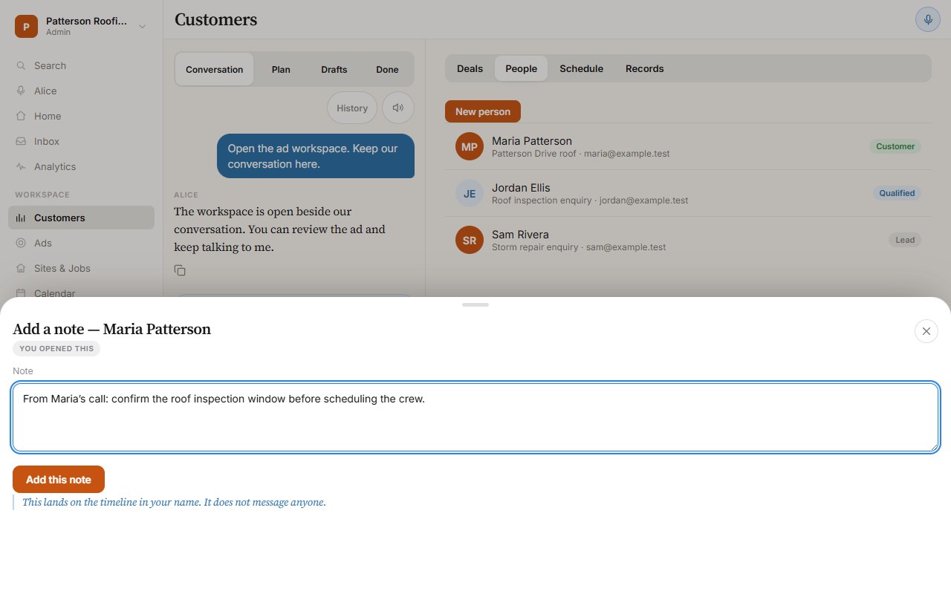Open Sam Rivera's SR avatar
Viewport: 951px width, 594px height.
470,240
